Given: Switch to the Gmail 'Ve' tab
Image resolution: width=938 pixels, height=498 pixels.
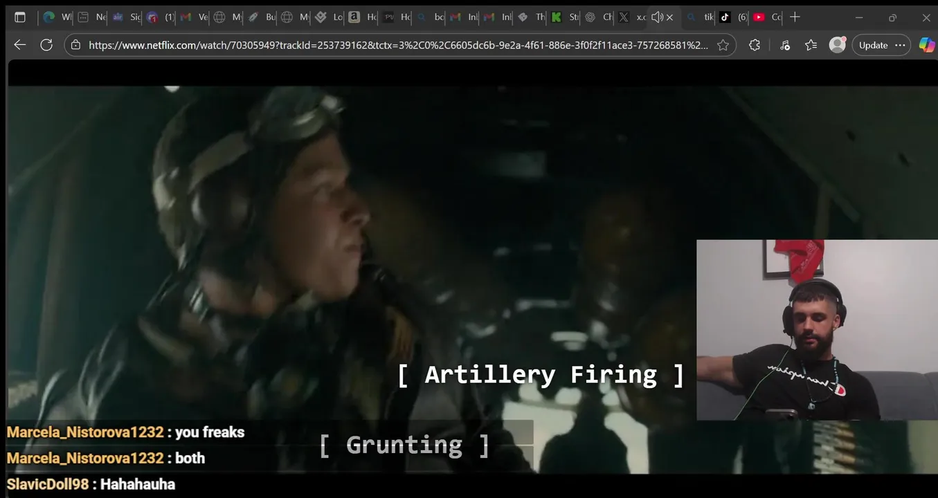Looking at the screenshot, I should click(x=194, y=17).
